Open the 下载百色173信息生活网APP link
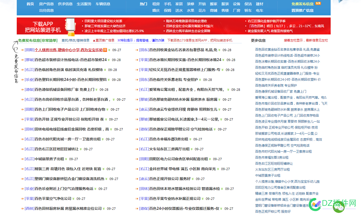This screenshot has width=361, height=215. (200, 40)
